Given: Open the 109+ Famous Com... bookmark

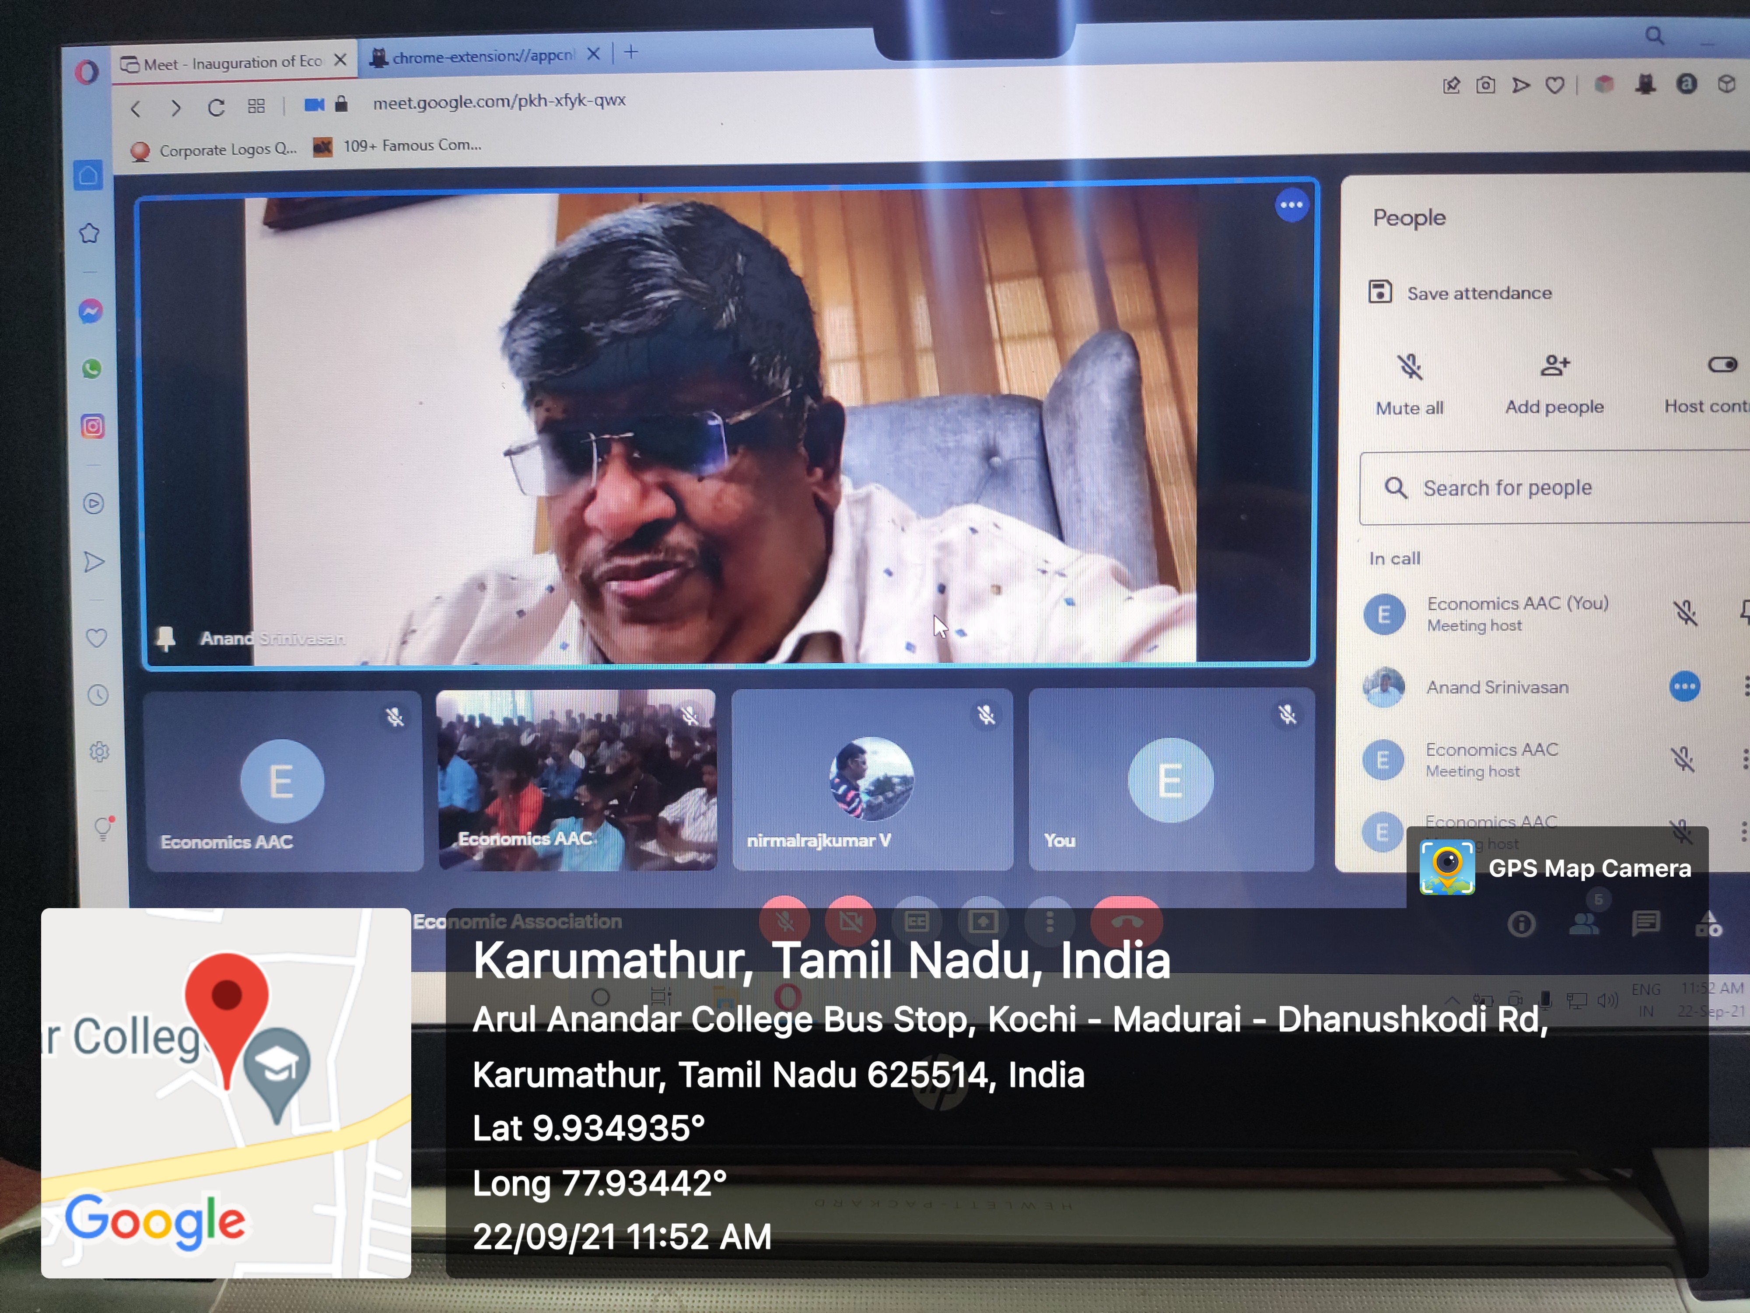Looking at the screenshot, I should pyautogui.click(x=397, y=146).
